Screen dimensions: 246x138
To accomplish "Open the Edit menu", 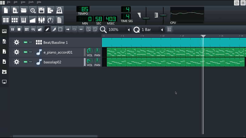I will point(16,2).
